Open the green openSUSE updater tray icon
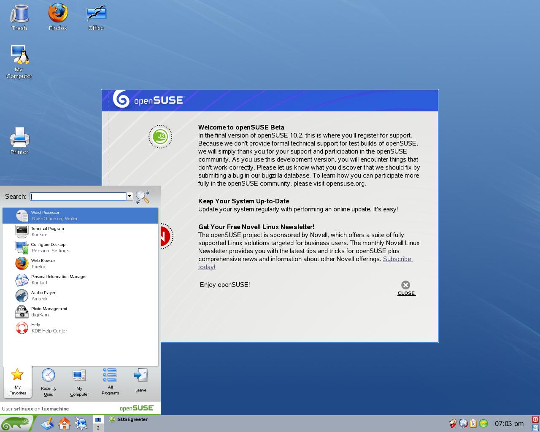Screen dimensions: 540x432 (483, 424)
